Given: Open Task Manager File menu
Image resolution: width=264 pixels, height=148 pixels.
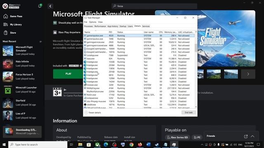Looking at the screenshot, I should [85, 22].
